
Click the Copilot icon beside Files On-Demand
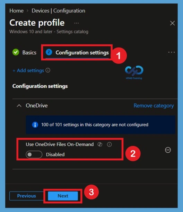click(100, 144)
